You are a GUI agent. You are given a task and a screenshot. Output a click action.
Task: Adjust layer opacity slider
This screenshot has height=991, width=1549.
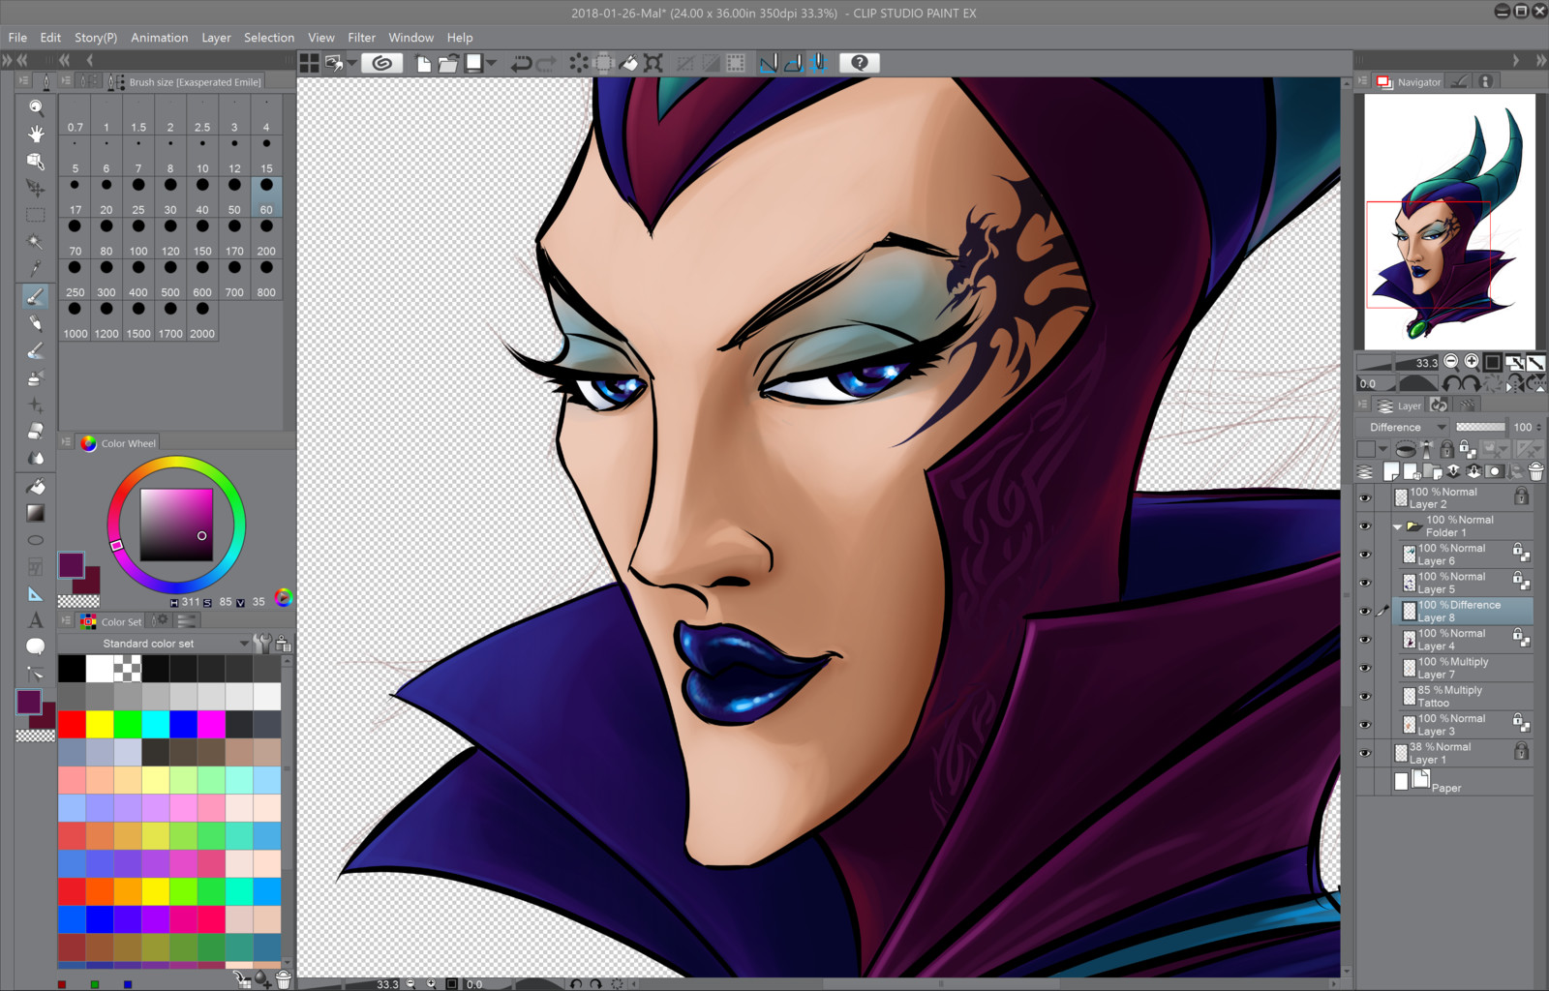[x=1480, y=427]
